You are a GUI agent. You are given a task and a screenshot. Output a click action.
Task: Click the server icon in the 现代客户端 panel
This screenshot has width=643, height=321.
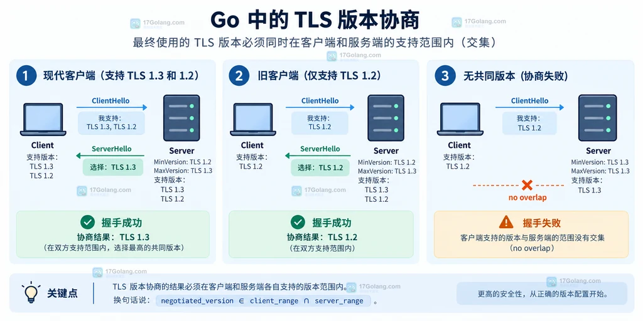181,118
